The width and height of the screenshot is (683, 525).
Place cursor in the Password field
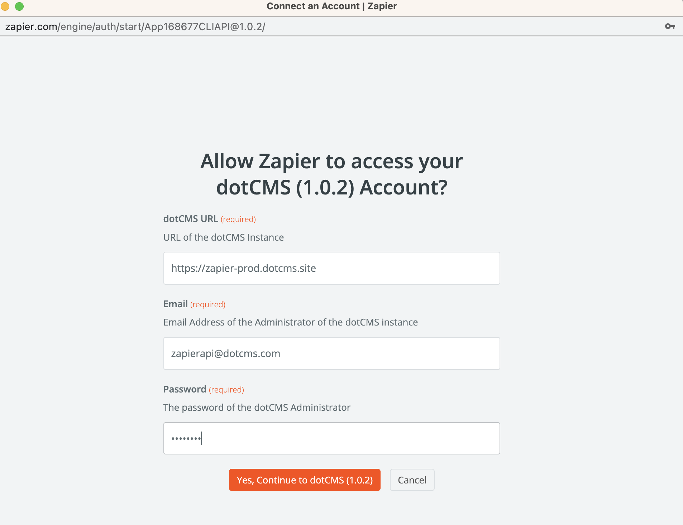(x=331, y=438)
